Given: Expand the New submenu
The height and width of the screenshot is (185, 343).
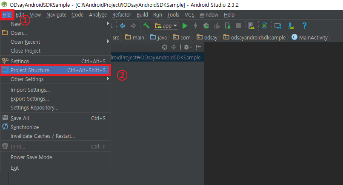Looking at the screenshot, I should pyautogui.click(x=56, y=24).
